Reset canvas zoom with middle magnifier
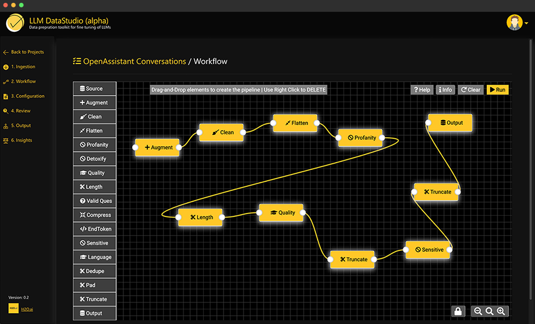 [x=490, y=311]
